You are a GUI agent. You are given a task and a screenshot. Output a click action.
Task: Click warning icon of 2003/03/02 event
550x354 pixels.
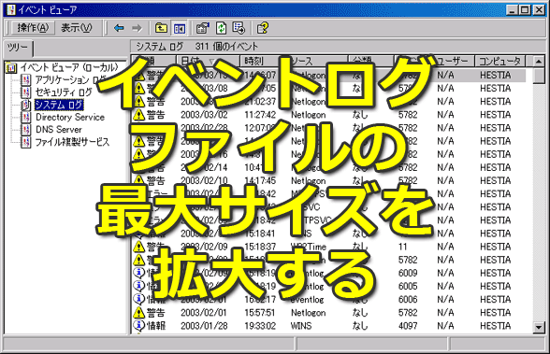pyautogui.click(x=138, y=115)
